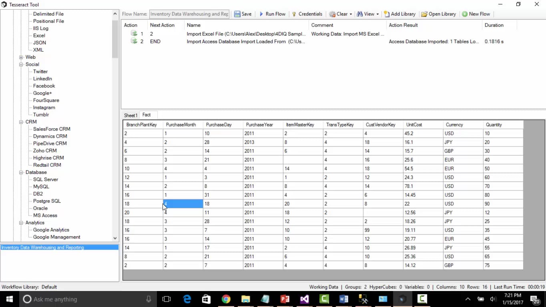Select the action 1 row icon
Screen dimensions: 546x307
pyautogui.click(x=134, y=34)
